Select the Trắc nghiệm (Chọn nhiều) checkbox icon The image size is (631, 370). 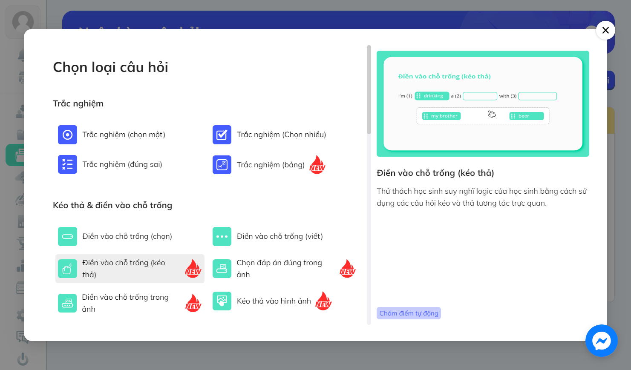[x=222, y=135]
